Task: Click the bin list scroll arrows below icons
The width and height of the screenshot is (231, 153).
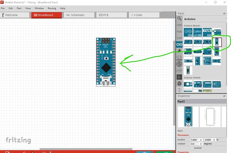Action: point(179,90)
